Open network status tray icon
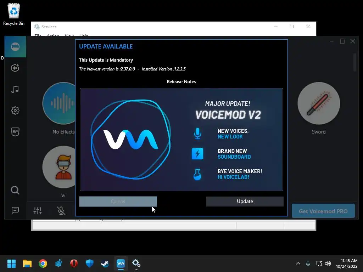The width and height of the screenshot is (363, 272). (319, 263)
